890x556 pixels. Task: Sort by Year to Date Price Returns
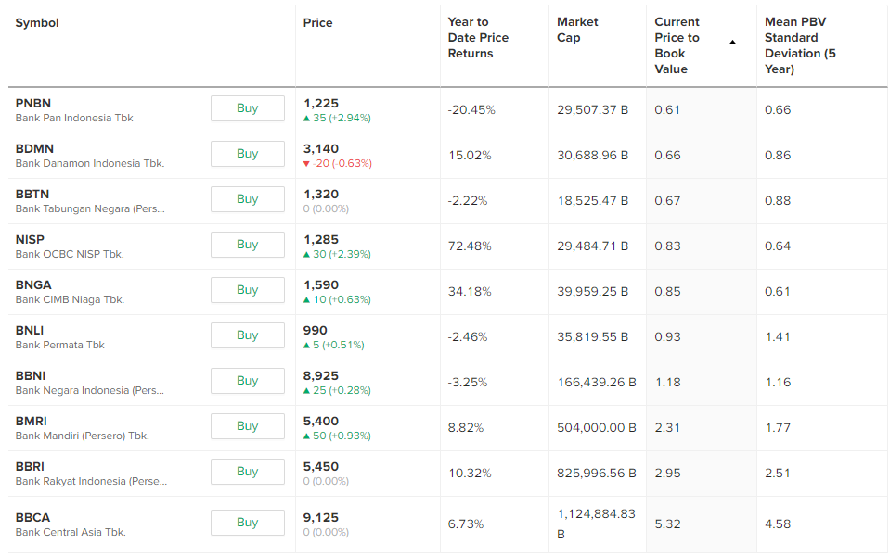pos(478,38)
